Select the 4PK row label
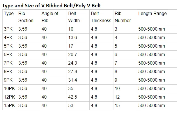The image size is (184, 117). tap(9, 37)
